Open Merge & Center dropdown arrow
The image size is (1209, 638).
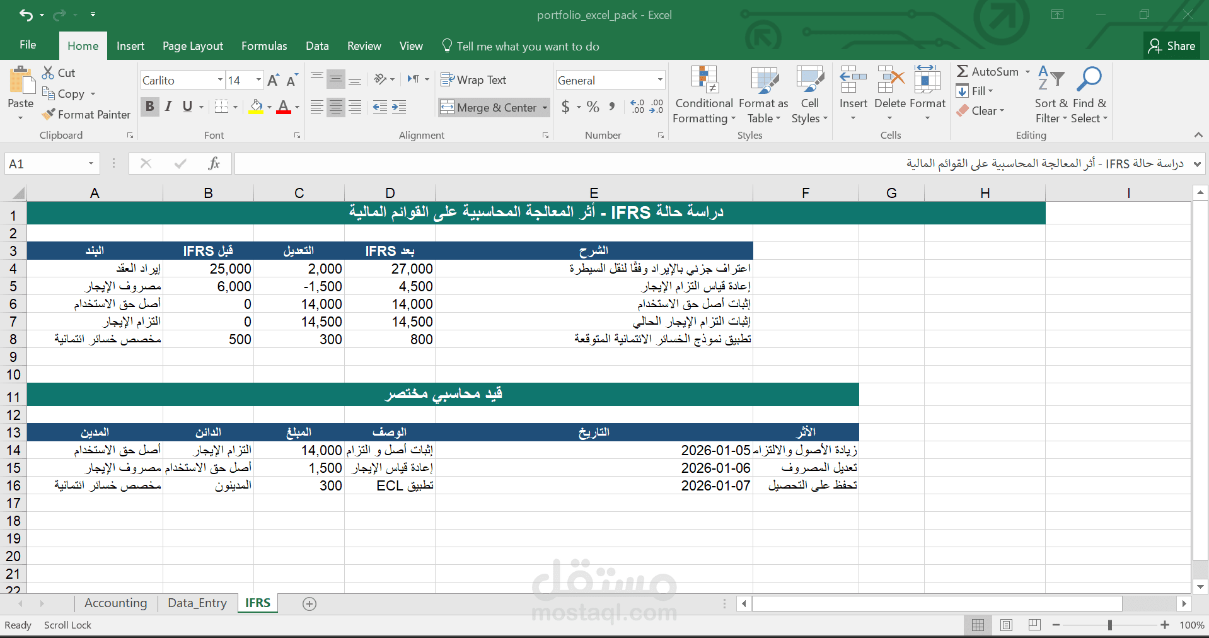(x=545, y=108)
